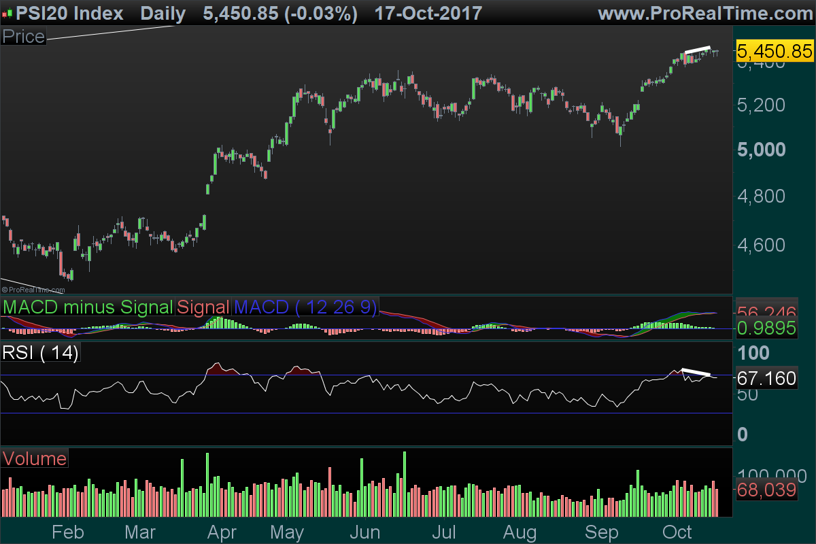Click the Daily timeframe label
This screenshot has width=816, height=544.
[x=163, y=13]
